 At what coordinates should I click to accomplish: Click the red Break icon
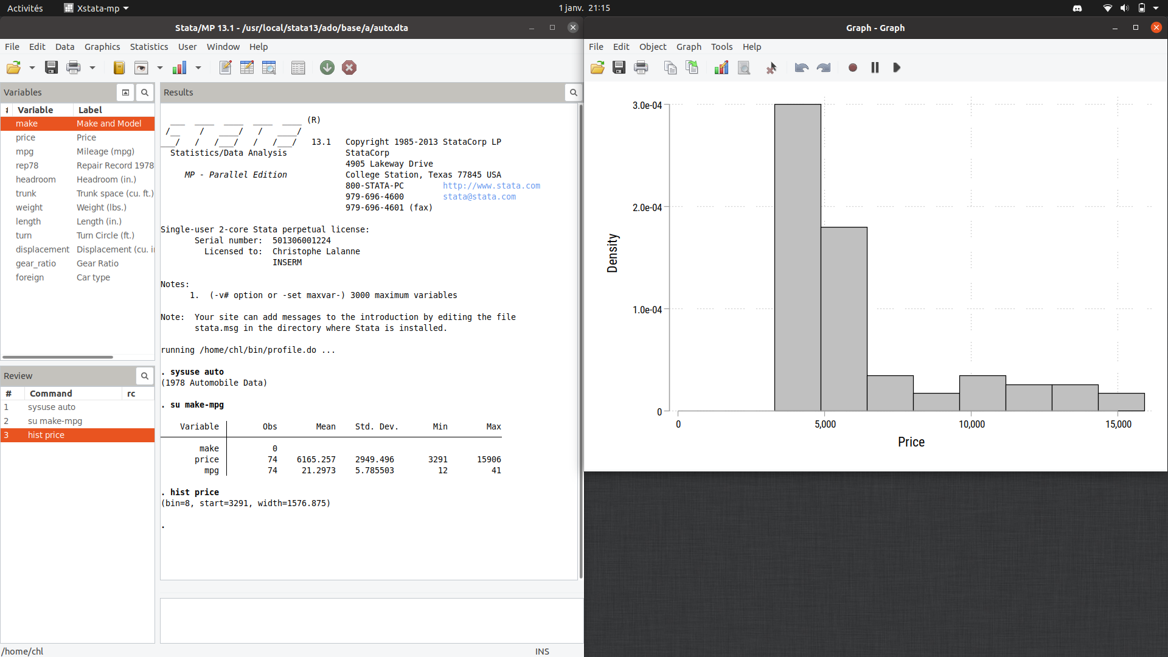tap(349, 68)
